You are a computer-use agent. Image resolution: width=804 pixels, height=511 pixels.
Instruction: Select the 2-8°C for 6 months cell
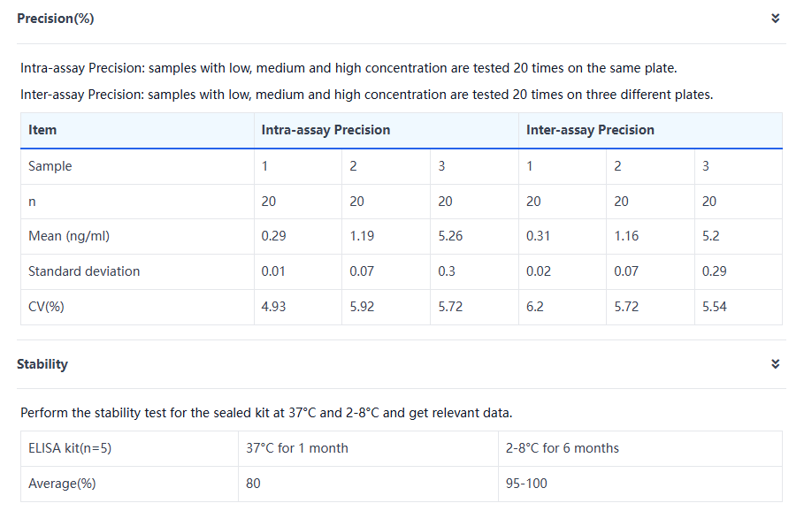563,448
